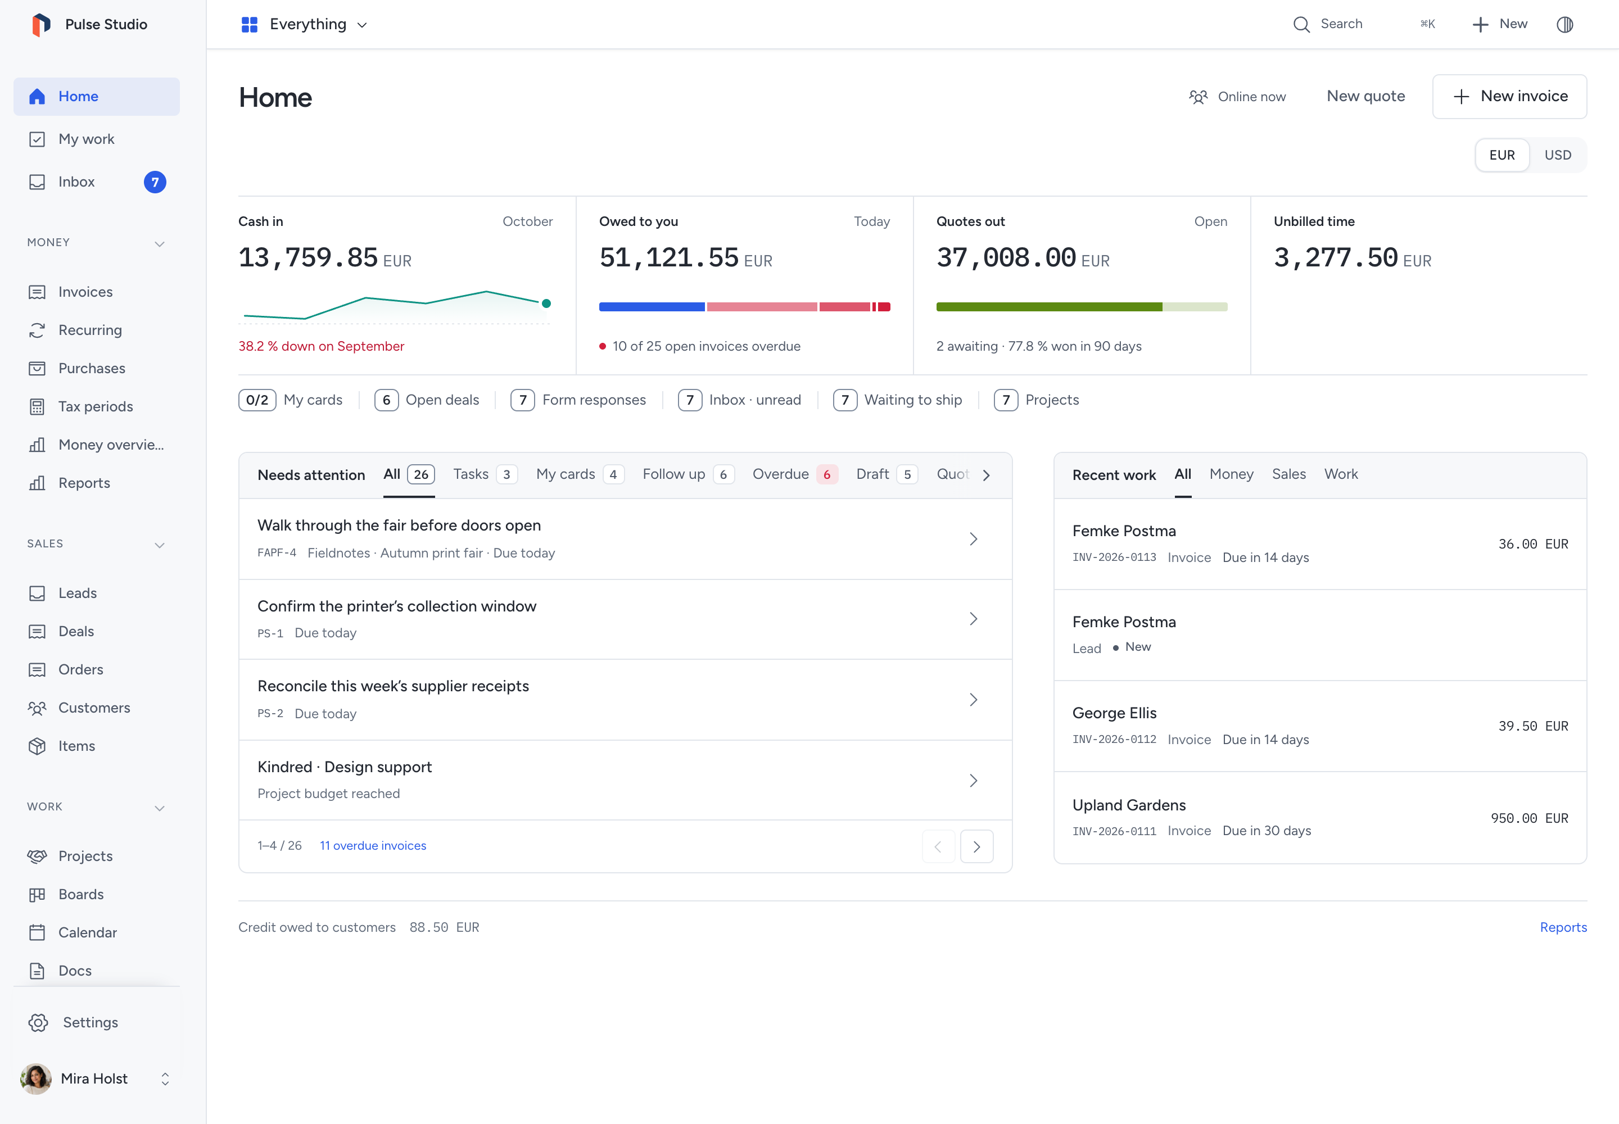
Task: Open Settings via gear icon
Action: coord(38,1023)
